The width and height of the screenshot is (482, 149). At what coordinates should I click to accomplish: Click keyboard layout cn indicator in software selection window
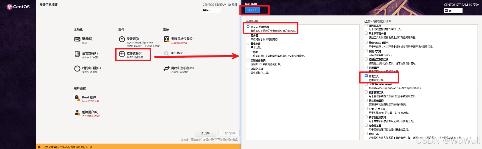click(453, 11)
